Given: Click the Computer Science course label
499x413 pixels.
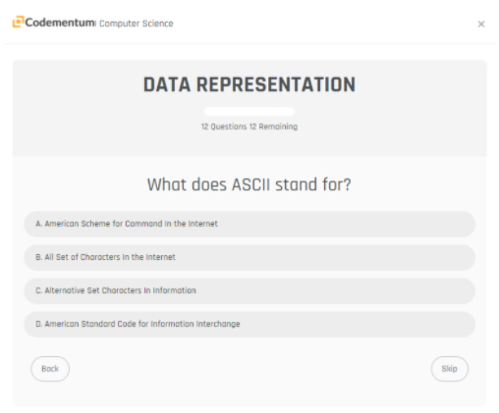Looking at the screenshot, I should pyautogui.click(x=137, y=24).
